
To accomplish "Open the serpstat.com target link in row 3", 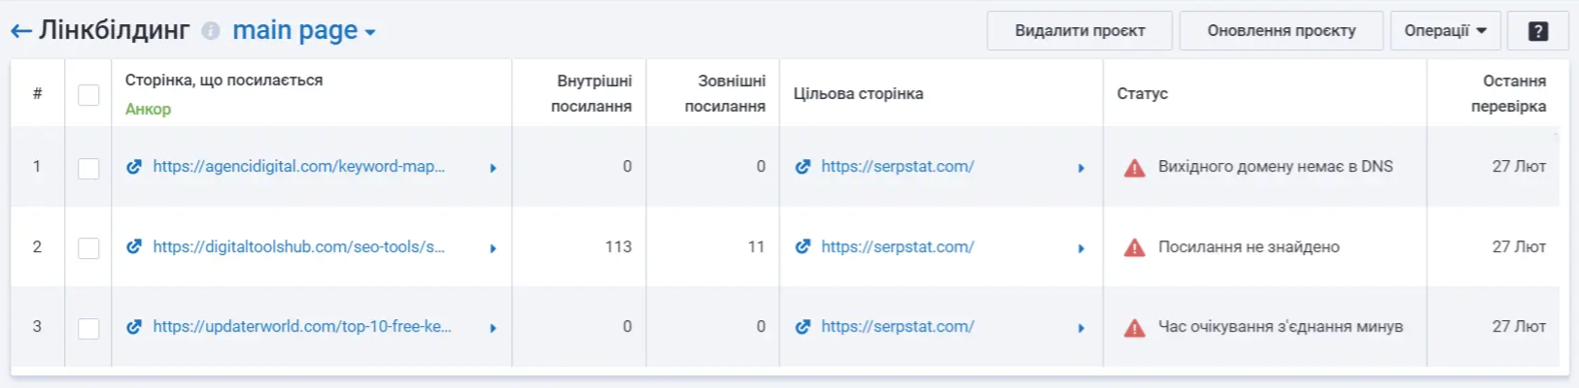I will pos(898,326).
